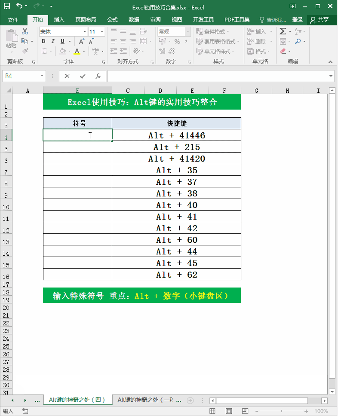Toggle wrap text icon
338x416 pixels.
click(143, 31)
